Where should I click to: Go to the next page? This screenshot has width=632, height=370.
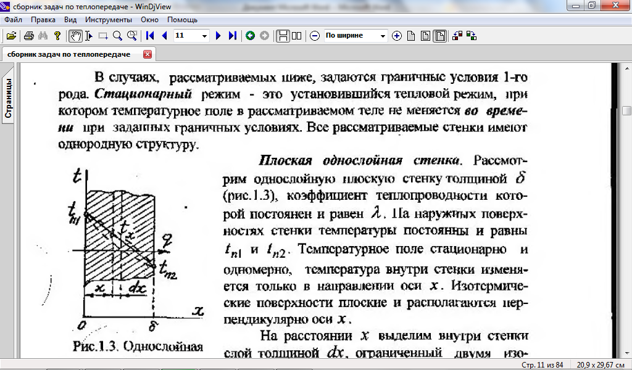point(218,36)
